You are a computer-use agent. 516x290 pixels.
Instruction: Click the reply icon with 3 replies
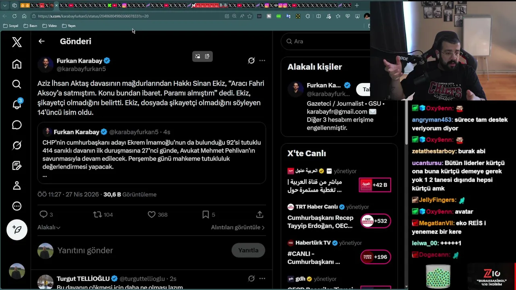(x=44, y=214)
